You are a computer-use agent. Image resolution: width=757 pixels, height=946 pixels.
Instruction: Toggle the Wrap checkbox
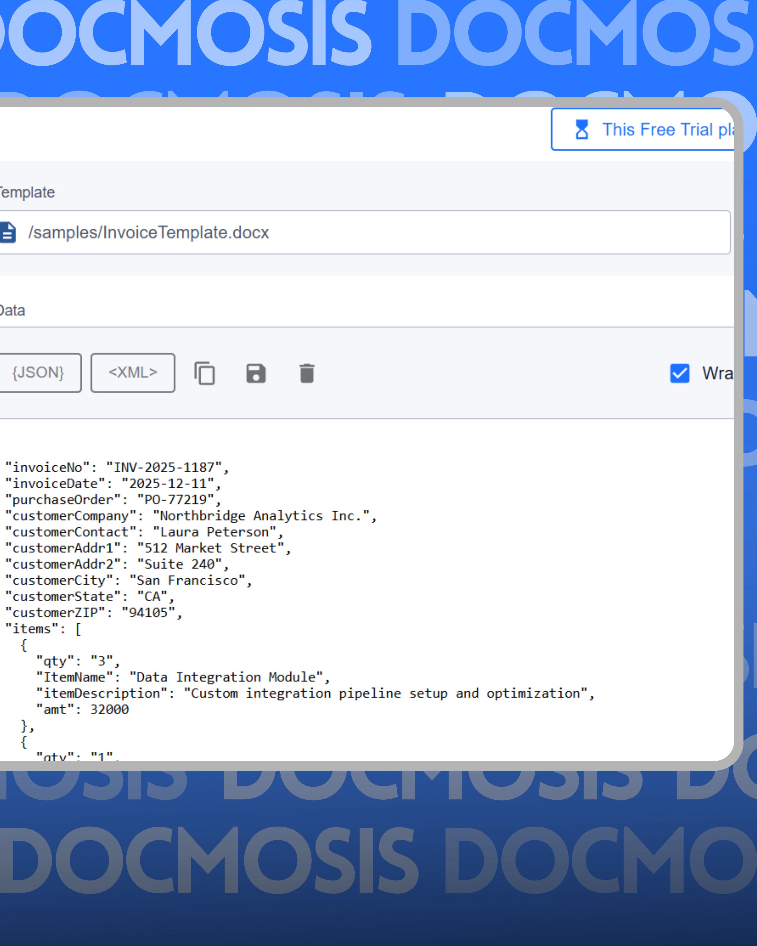(x=679, y=373)
